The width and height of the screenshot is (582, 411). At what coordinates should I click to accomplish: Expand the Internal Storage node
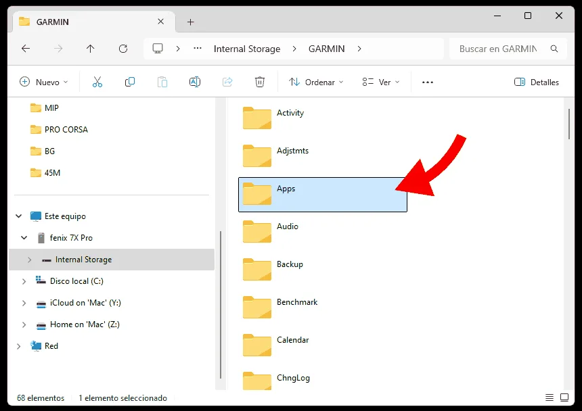coord(29,260)
